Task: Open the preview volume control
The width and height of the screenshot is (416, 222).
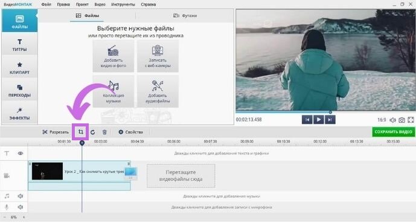Action: coord(392,120)
